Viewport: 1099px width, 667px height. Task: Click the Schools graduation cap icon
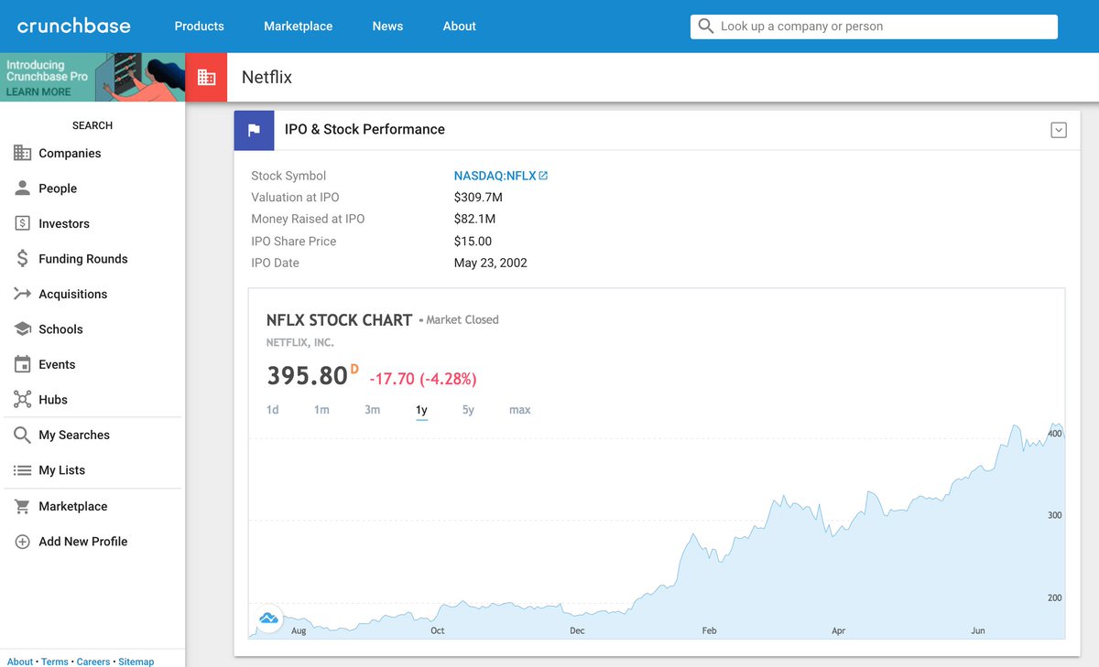(x=23, y=328)
